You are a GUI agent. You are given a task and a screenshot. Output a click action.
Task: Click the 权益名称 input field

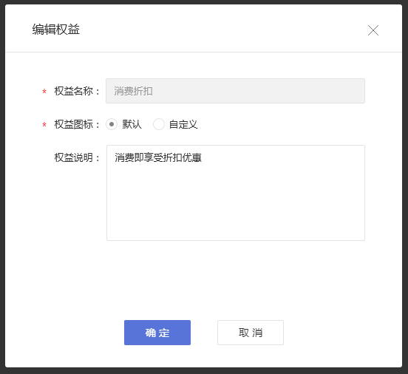pos(235,91)
